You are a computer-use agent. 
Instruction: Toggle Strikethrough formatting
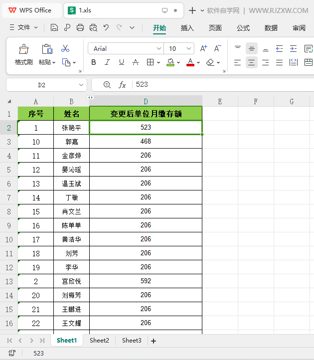(x=136, y=62)
